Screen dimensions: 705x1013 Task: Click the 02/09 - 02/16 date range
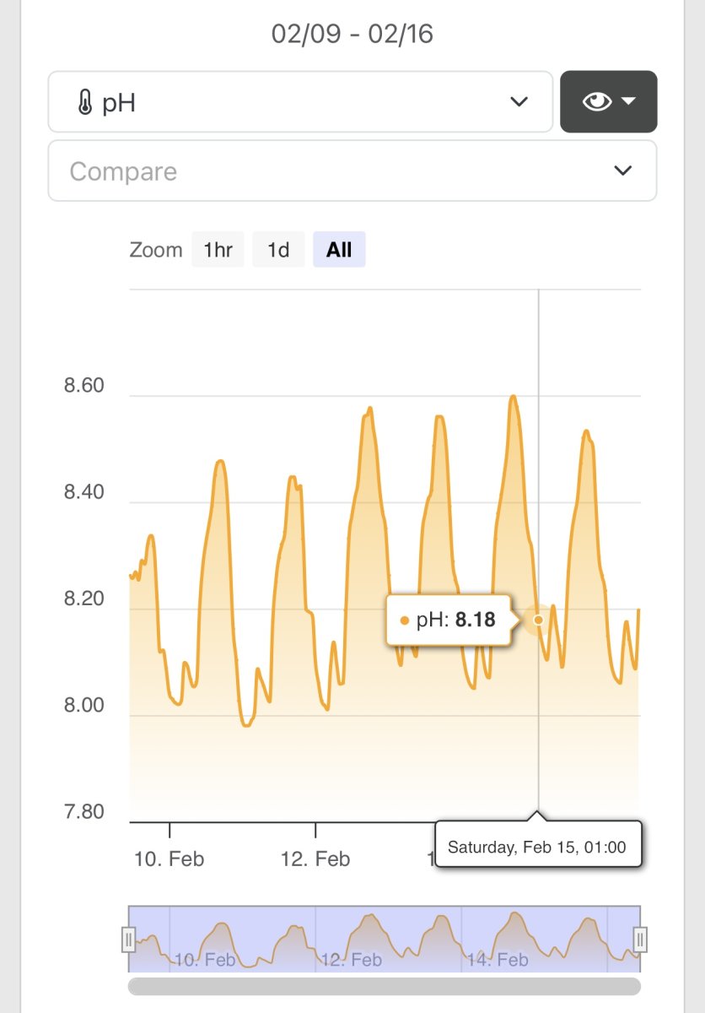[x=352, y=34]
